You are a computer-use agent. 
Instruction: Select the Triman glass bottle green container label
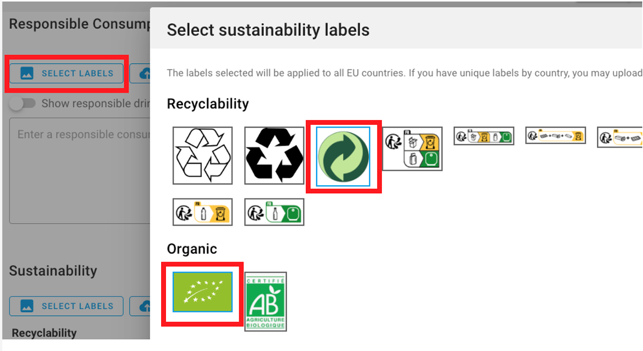pyautogui.click(x=274, y=212)
